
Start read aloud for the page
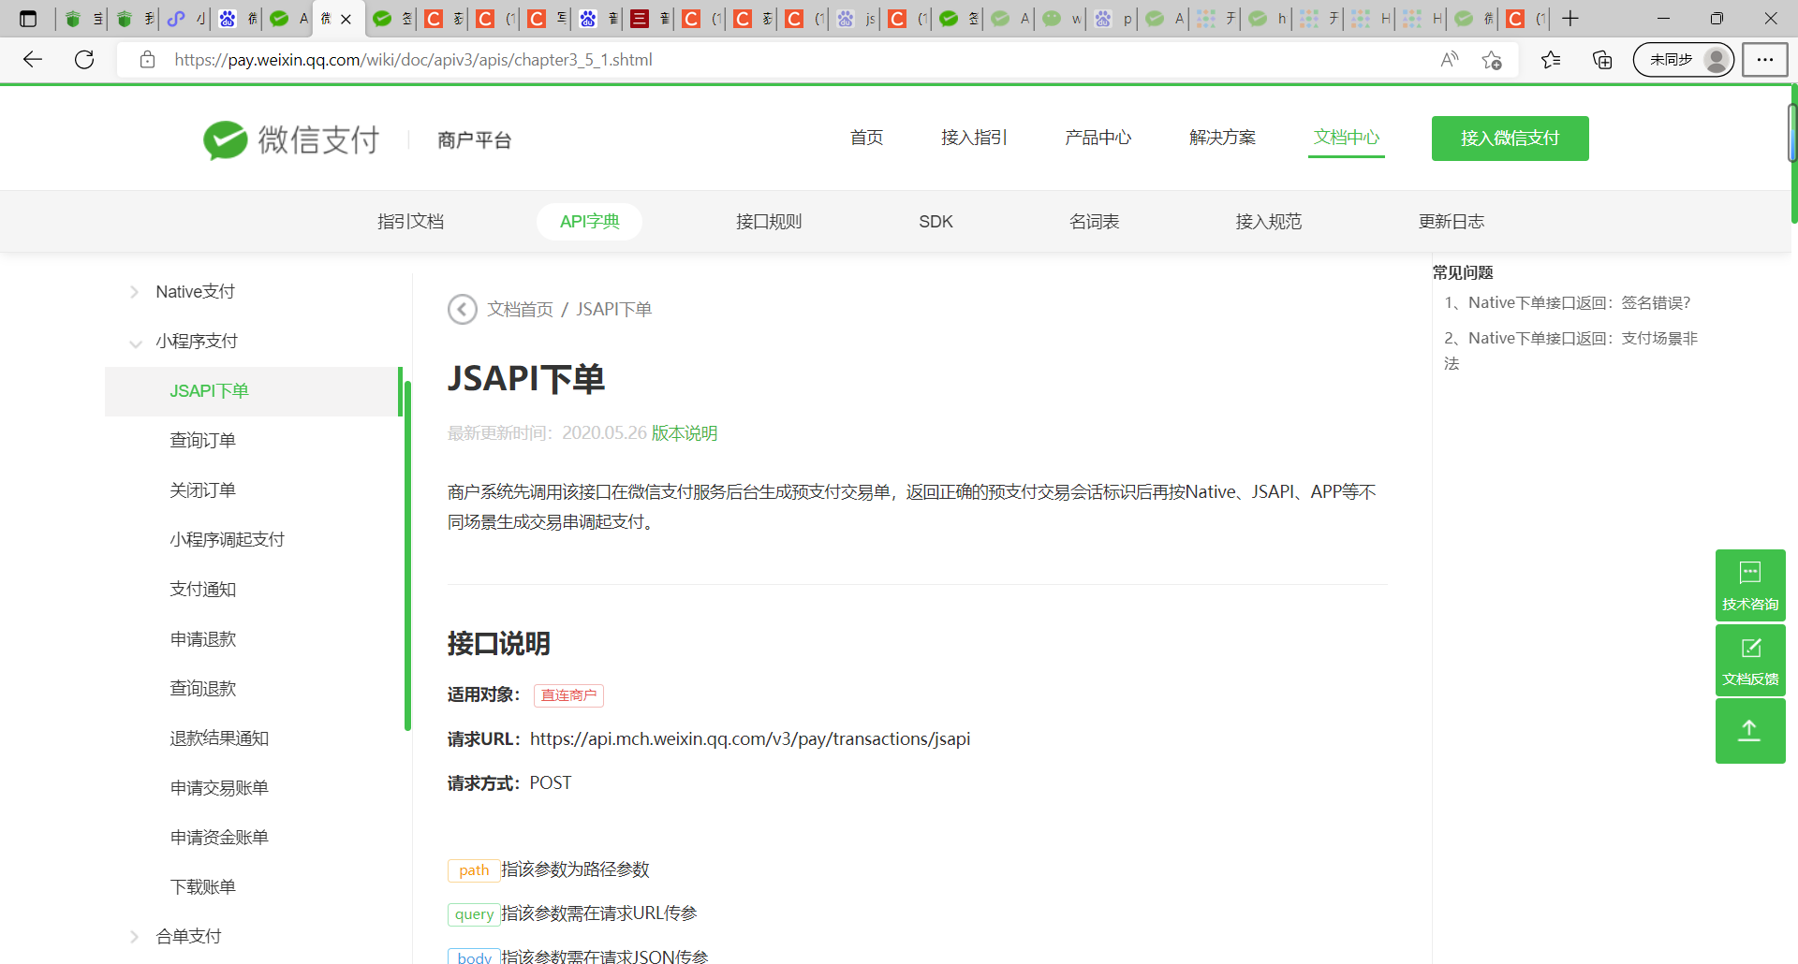1448,59
